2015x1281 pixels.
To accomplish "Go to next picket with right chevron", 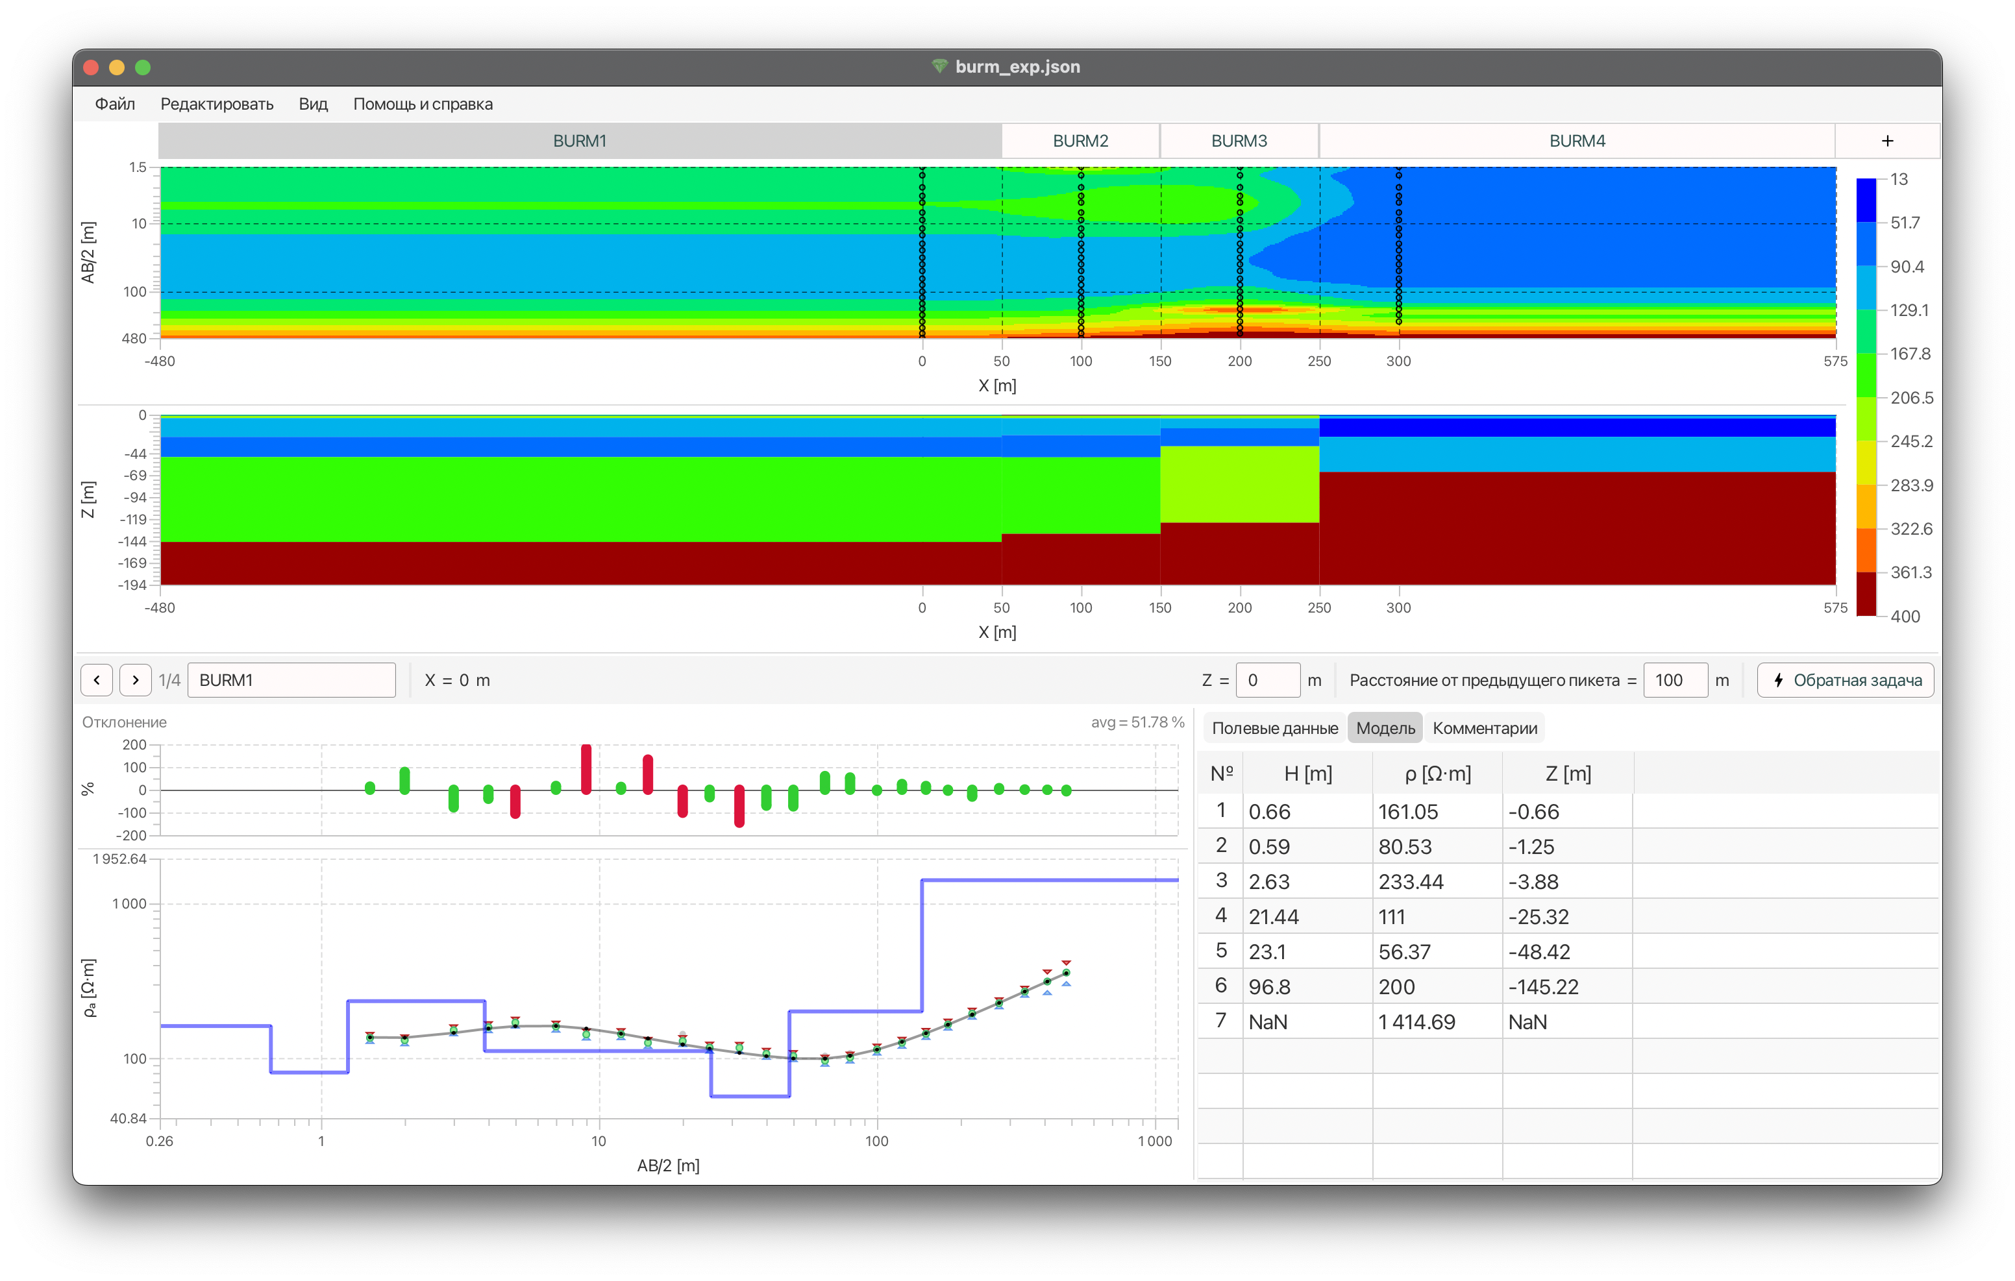I will click(x=136, y=680).
